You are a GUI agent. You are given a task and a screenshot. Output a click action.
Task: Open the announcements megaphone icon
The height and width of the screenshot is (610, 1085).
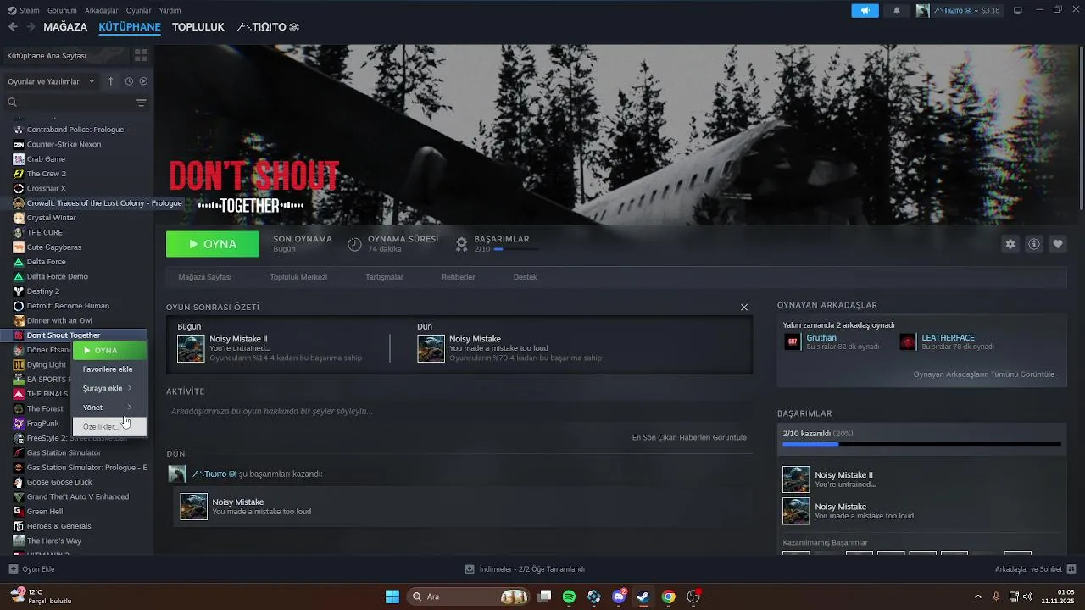coord(865,10)
